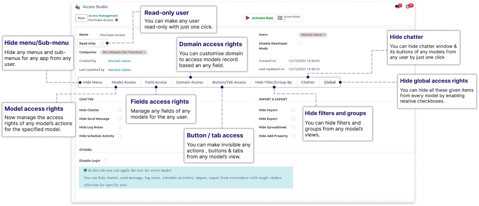479x206 pixels.
Task: Open the chat messages icon in the header
Action: coord(397,7)
